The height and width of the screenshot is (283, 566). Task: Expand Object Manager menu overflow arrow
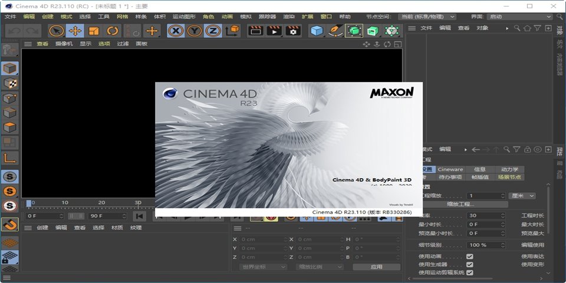507,28
